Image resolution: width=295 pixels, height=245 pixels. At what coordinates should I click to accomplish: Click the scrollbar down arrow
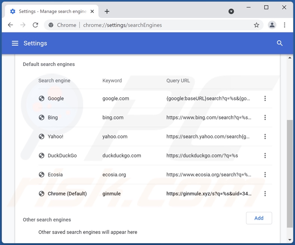pyautogui.click(x=290, y=240)
